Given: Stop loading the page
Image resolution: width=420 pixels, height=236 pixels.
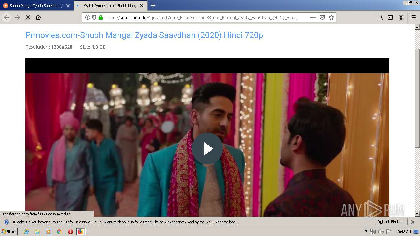Looking at the screenshot, I should click(28, 17).
